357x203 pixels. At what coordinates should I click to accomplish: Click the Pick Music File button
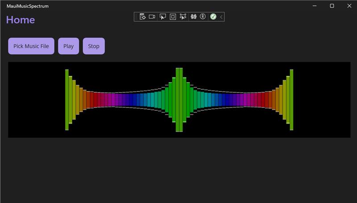31,46
